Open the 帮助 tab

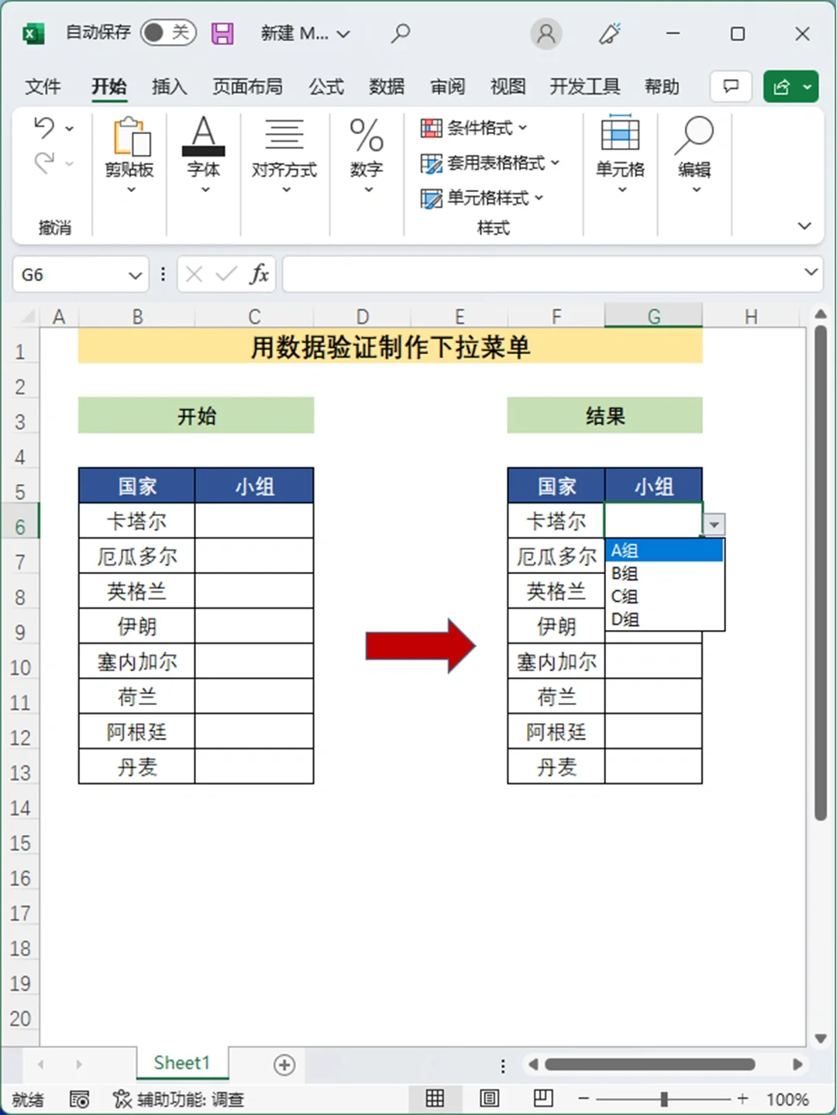click(x=662, y=87)
